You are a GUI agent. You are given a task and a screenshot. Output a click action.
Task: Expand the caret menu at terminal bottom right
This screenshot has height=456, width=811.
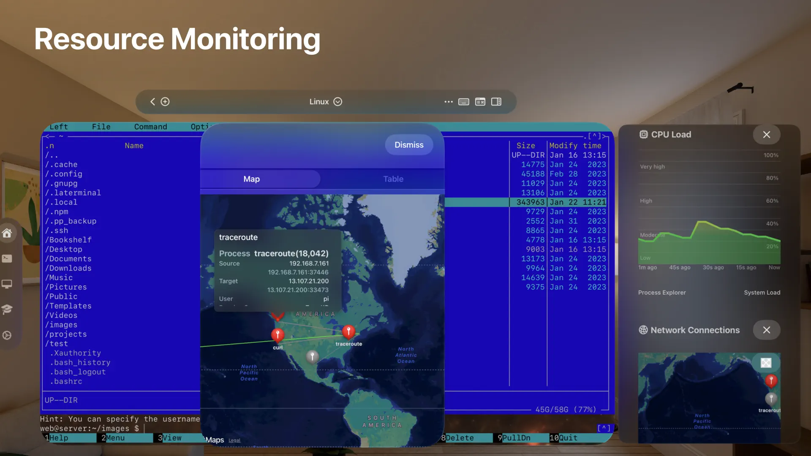click(x=605, y=428)
